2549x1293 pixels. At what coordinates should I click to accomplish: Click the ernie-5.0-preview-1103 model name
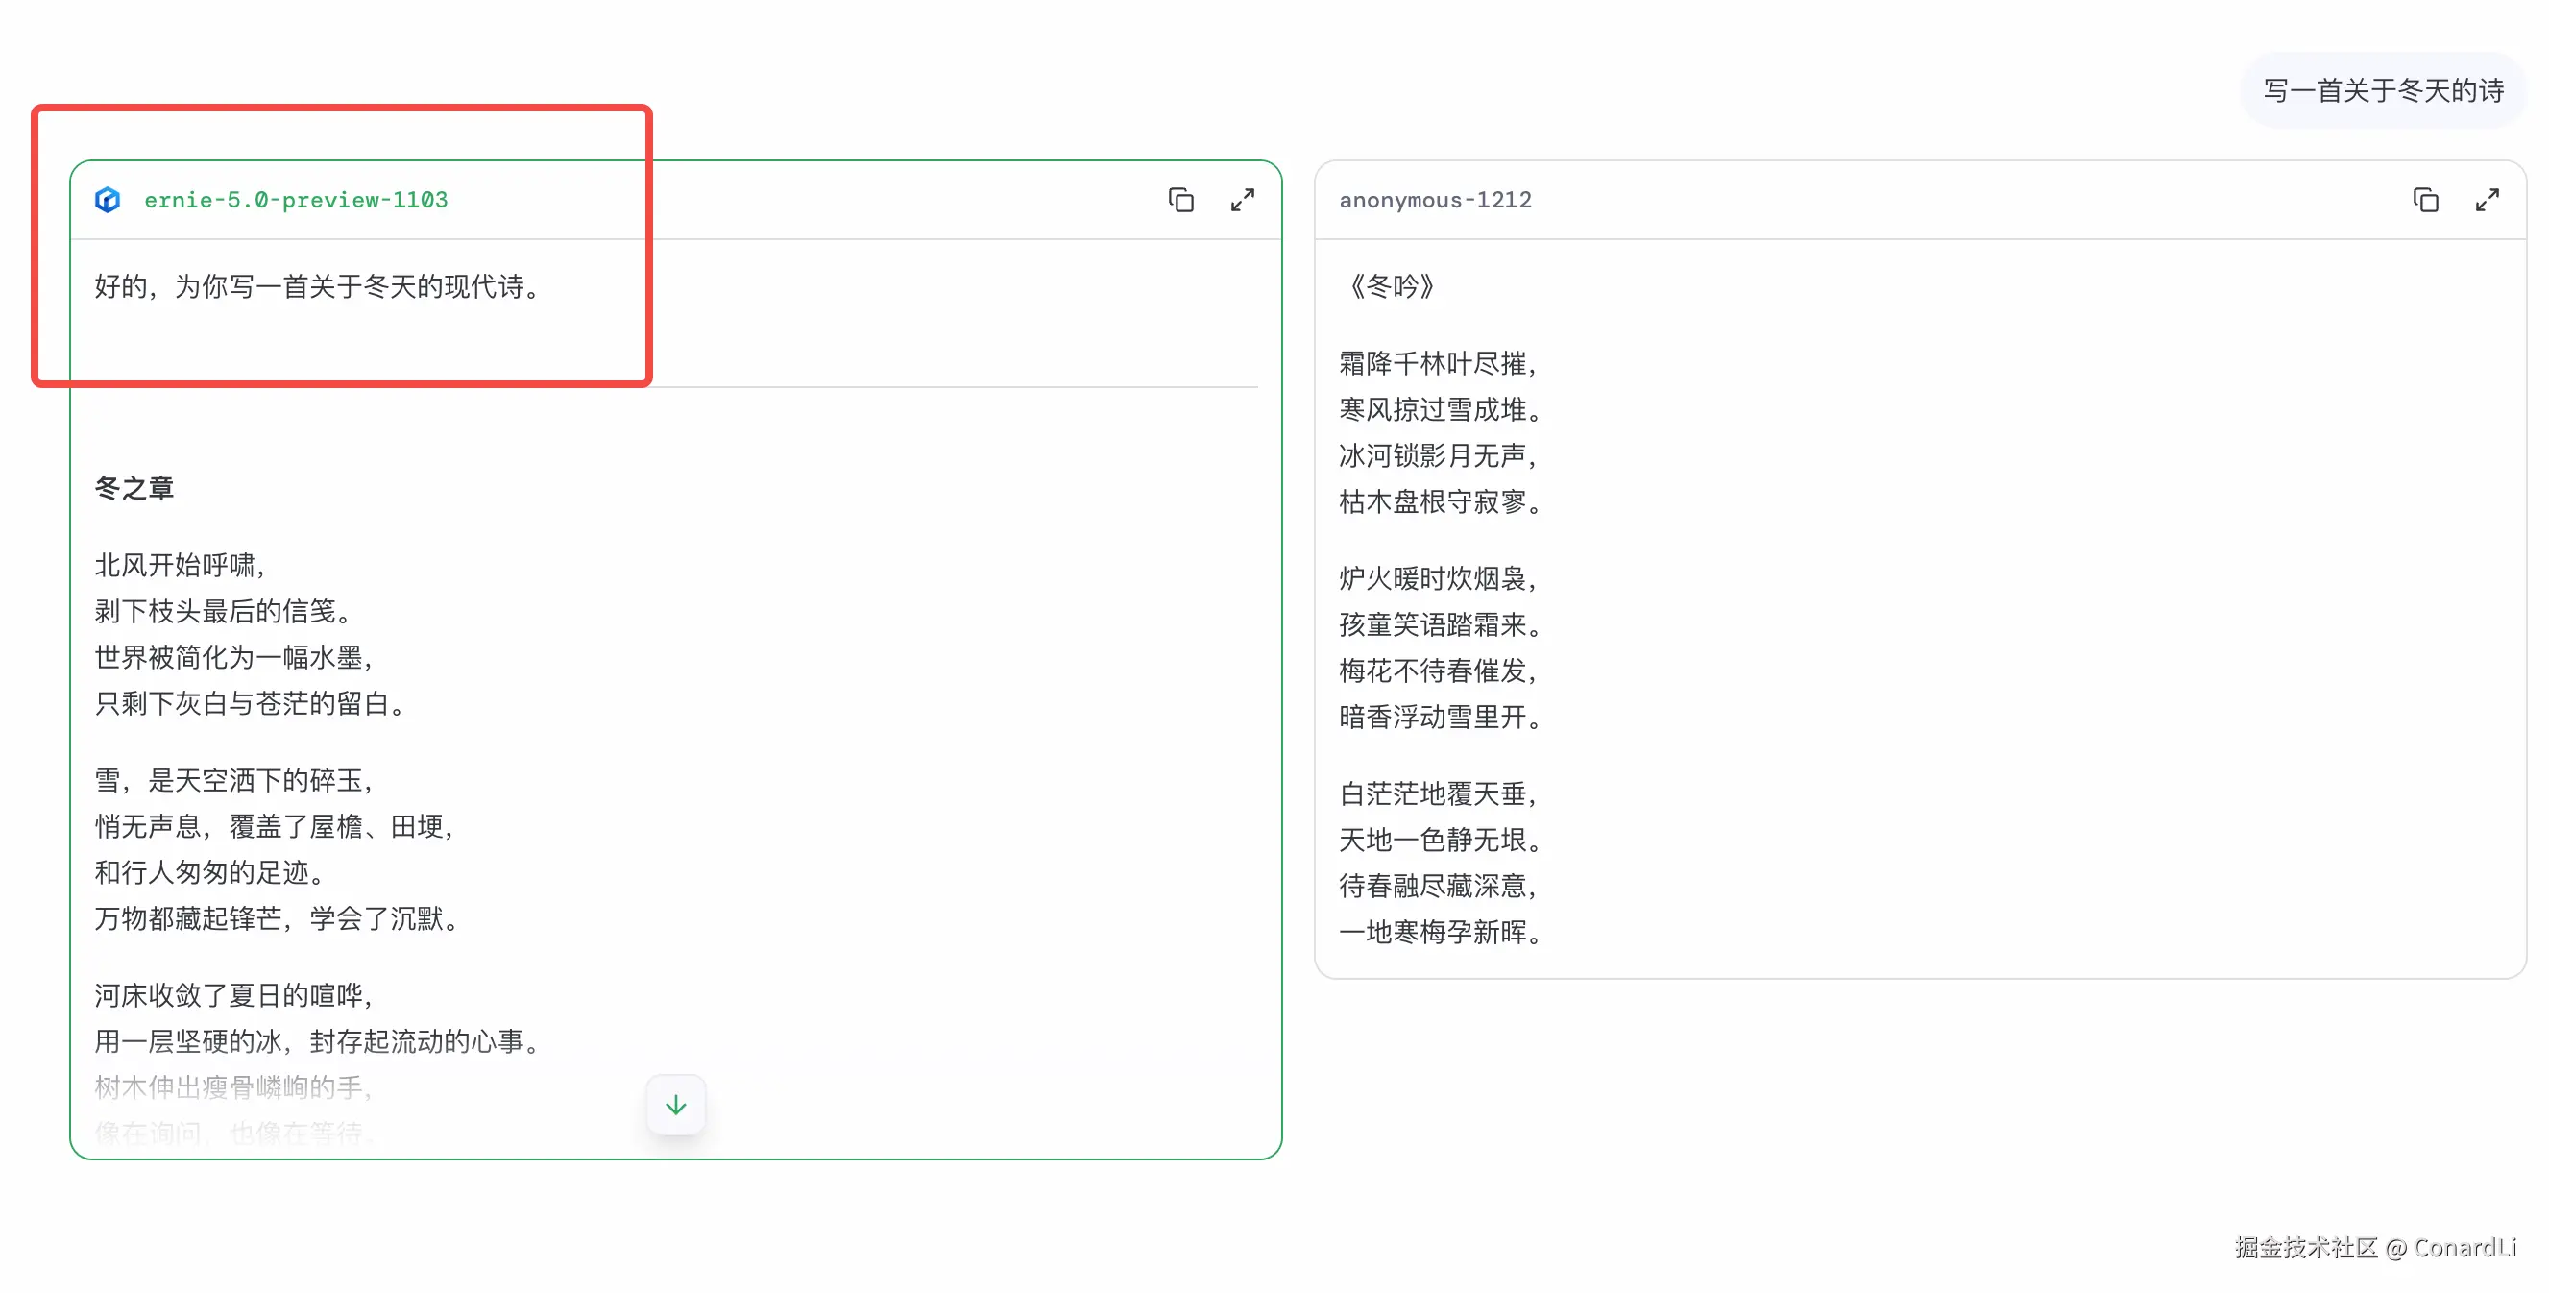295,200
